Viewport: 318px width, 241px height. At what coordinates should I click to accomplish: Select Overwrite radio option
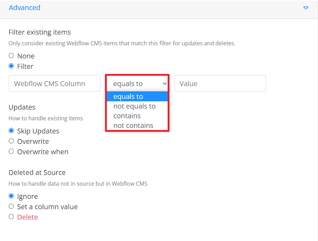click(11, 141)
